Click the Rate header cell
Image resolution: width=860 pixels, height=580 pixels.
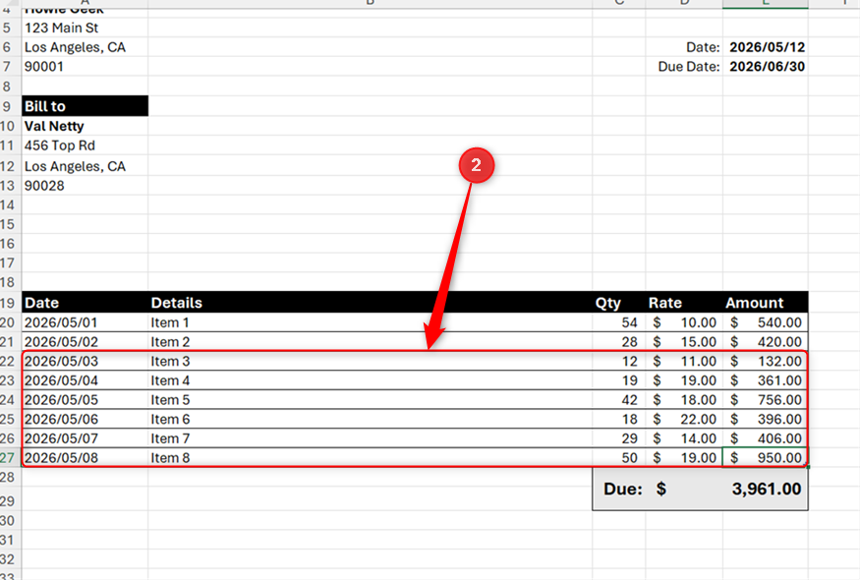(x=684, y=303)
